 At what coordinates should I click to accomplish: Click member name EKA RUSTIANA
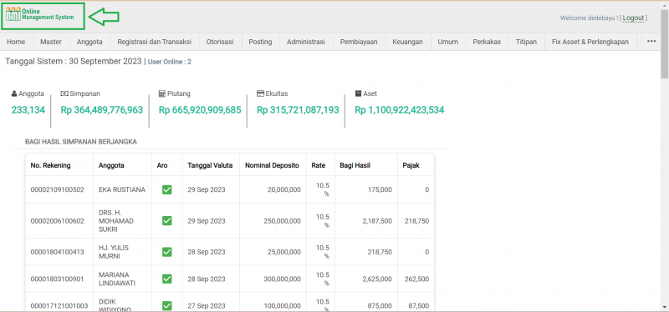(x=122, y=189)
